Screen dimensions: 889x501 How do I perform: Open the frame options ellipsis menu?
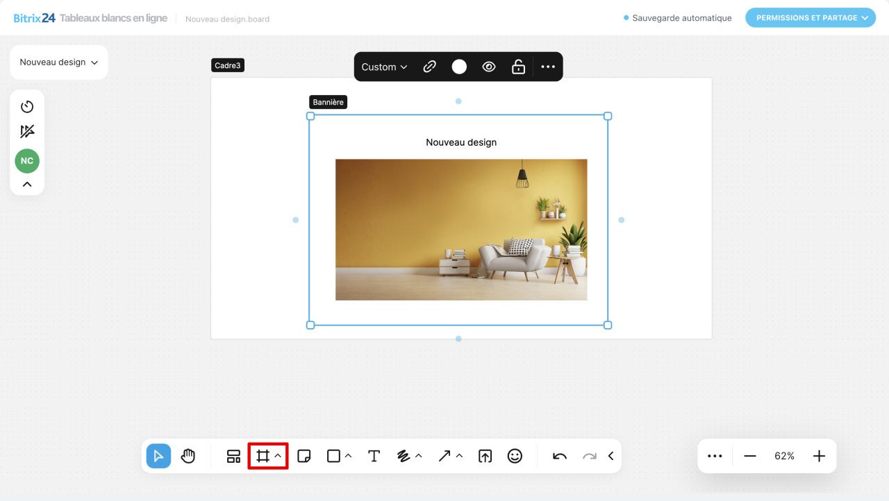(x=548, y=67)
